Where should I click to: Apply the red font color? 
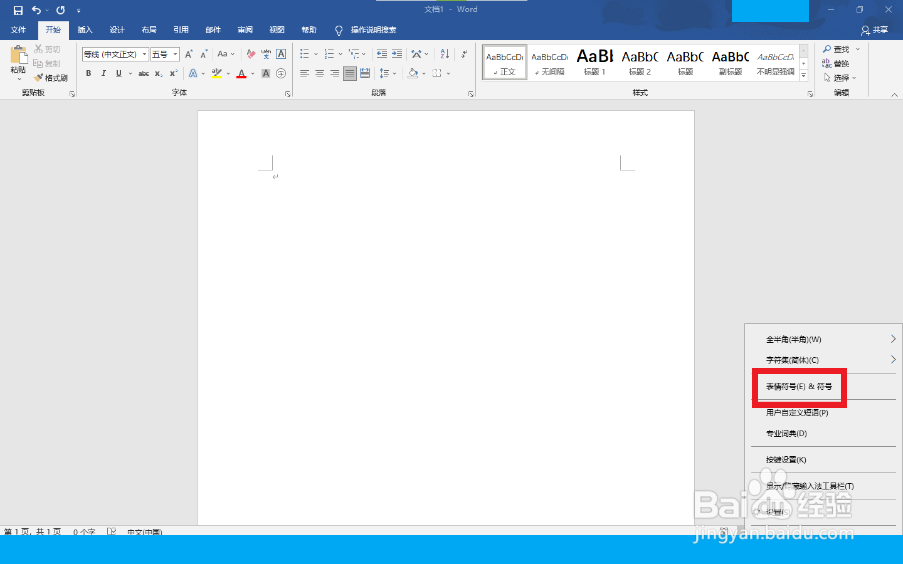241,73
